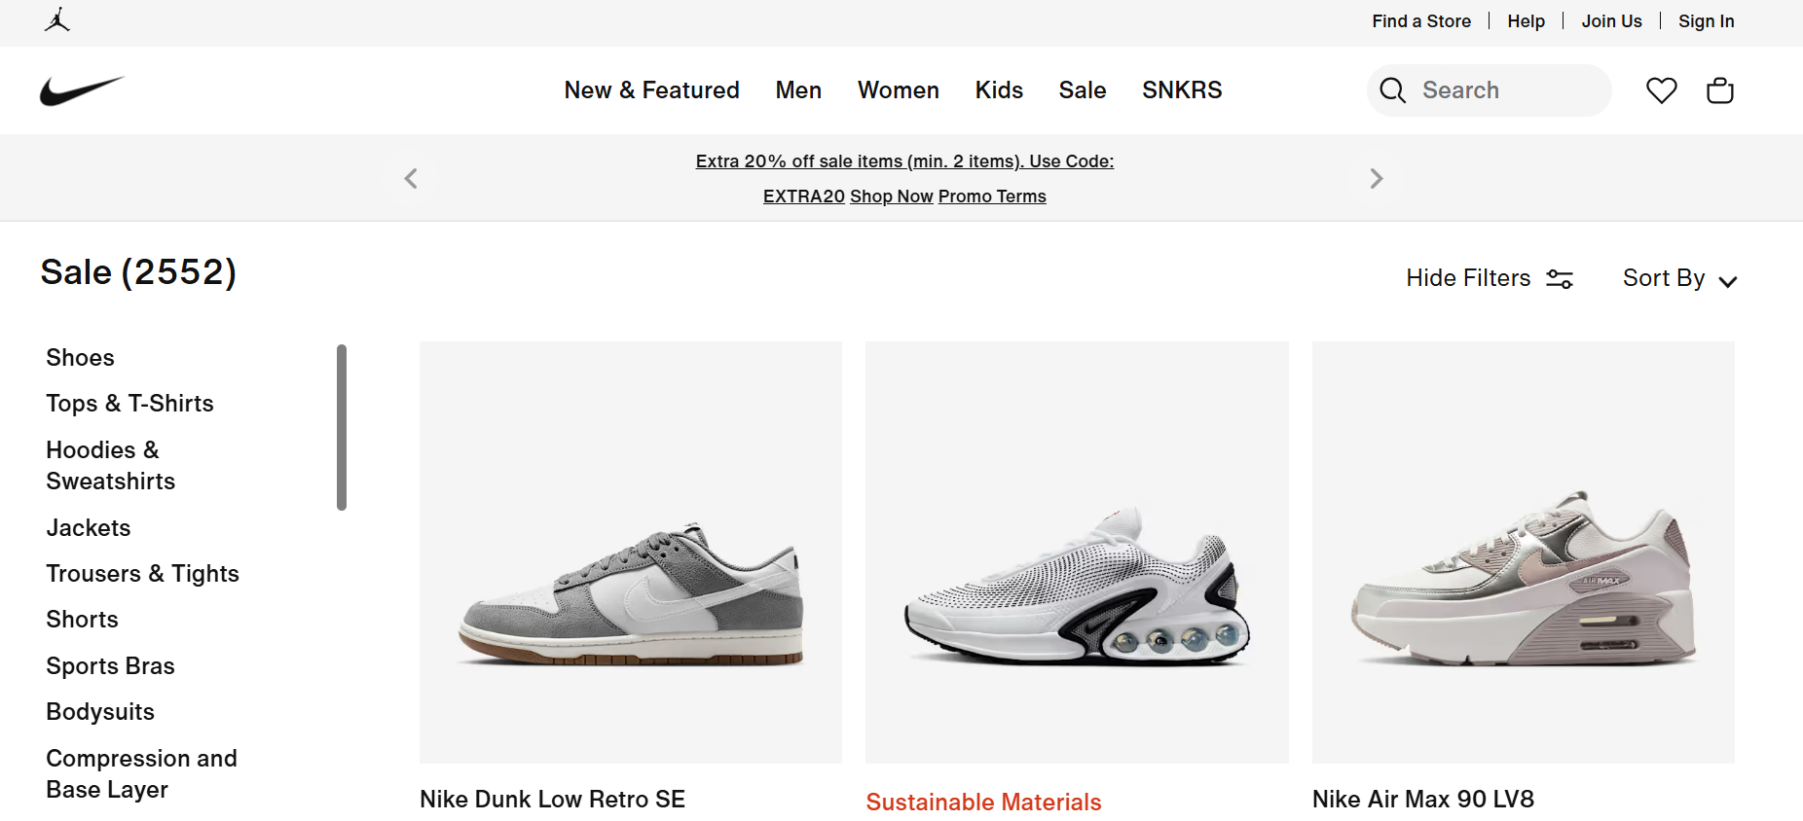Viewport: 1803px width, 821px height.
Task: Expand the Sort By dropdown
Action: click(1679, 279)
